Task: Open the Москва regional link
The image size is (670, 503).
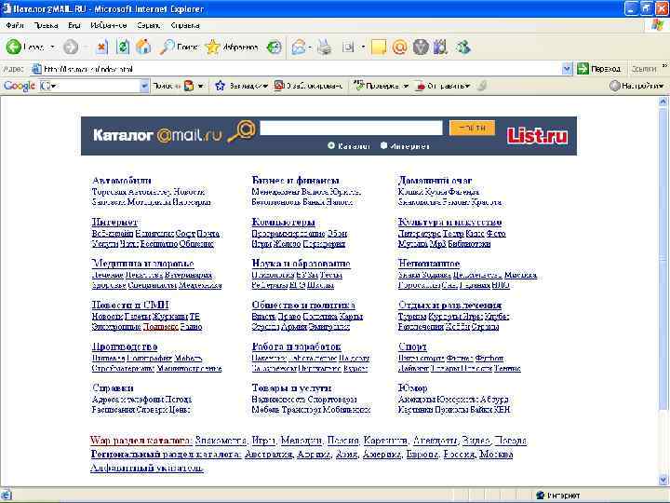Action: [496, 454]
